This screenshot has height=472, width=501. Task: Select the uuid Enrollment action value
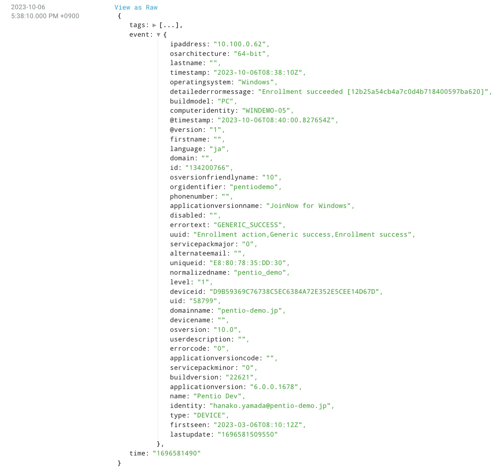[x=304, y=235]
